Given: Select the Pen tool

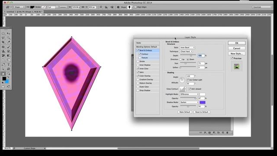Looking at the screenshot, I should pyautogui.click(x=3, y=65).
